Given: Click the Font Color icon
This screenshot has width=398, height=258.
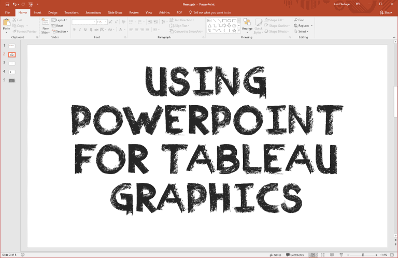Looking at the screenshot, I should point(121,30).
